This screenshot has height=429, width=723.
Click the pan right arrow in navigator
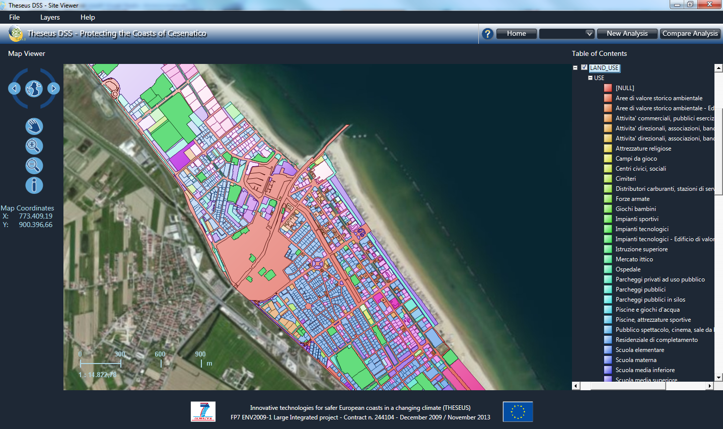[53, 89]
